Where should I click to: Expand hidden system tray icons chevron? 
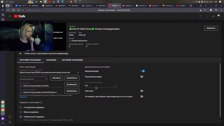pos(194,2)
